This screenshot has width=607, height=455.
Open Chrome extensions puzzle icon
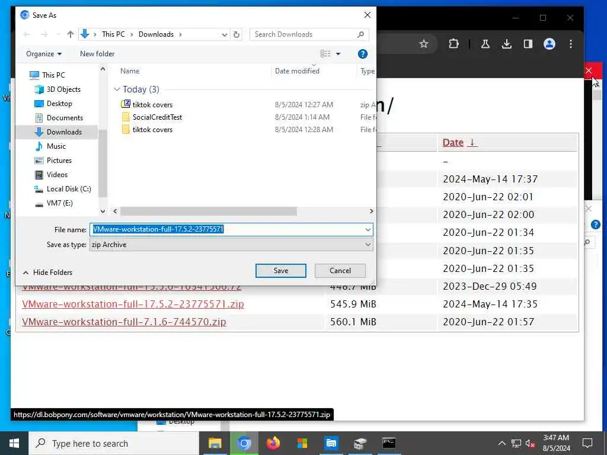(453, 44)
